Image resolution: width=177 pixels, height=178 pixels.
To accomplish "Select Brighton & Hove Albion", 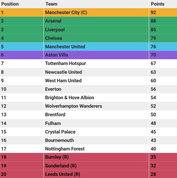I will [70, 97].
